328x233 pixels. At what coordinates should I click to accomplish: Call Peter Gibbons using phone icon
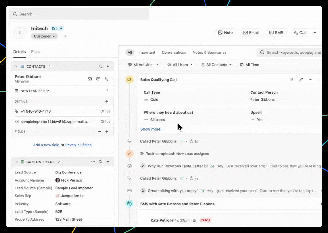click(107, 79)
